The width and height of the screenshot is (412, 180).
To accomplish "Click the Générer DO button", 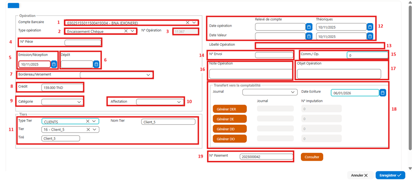I will coord(229,139).
